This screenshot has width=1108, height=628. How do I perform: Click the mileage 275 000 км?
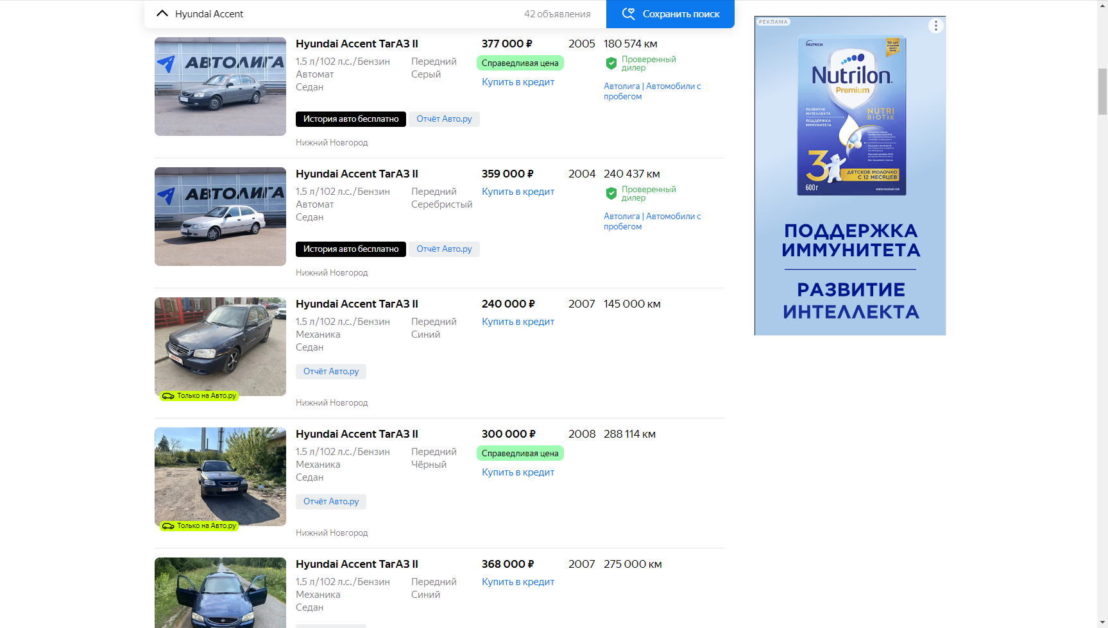tap(633, 564)
